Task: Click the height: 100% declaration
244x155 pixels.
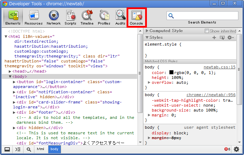Action: tap(168, 77)
